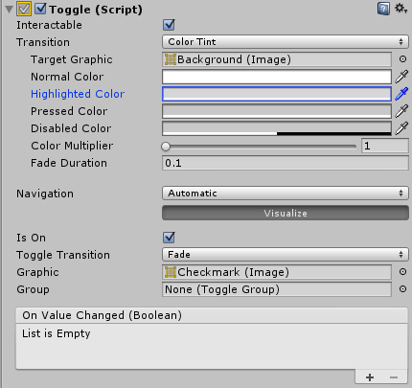
Task: Disable the Toggle script component checkbox
Action: click(x=40, y=9)
